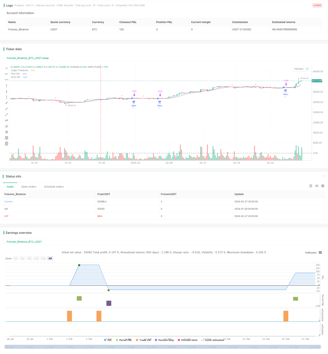The height and width of the screenshot is (354, 328).
Task: Open chart fullscreen via expand icon beside Indicator
Action: point(307,69)
